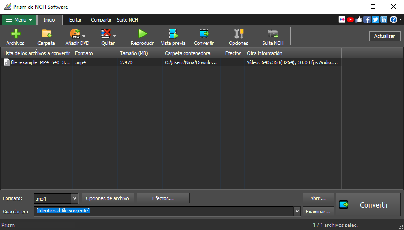This screenshot has width=404, height=230.
Task: Click the film file icon in list
Action: pos(7,62)
